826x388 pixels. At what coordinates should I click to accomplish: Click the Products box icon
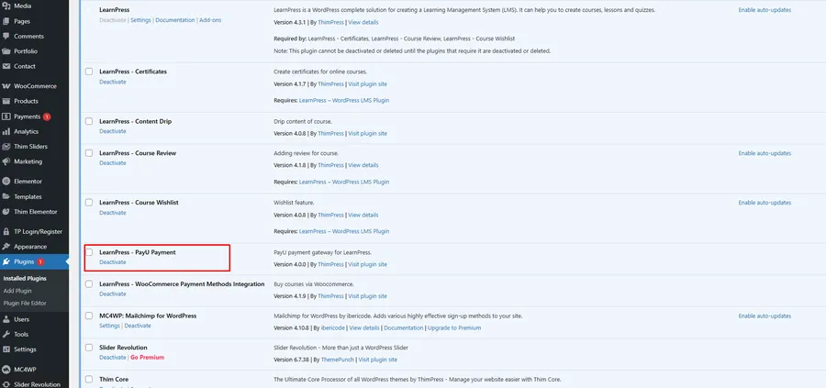tap(6, 101)
